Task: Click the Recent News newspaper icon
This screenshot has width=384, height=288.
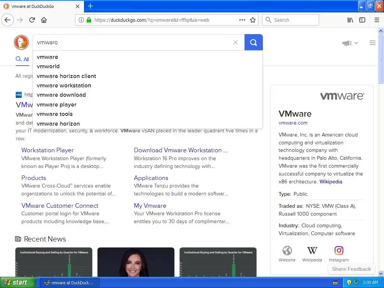Action: click(x=18, y=239)
